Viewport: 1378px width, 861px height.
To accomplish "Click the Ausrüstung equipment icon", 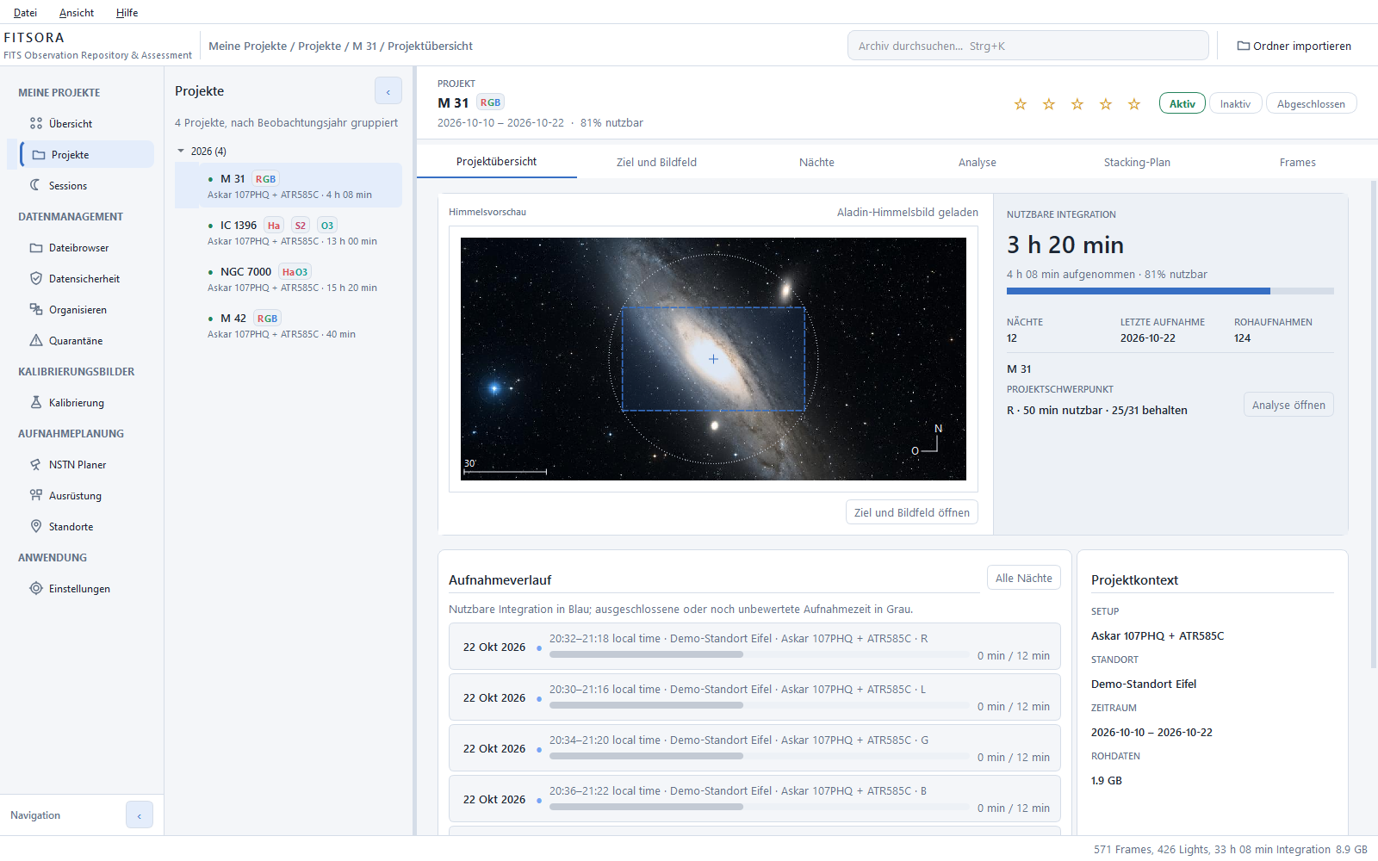I will tap(36, 495).
